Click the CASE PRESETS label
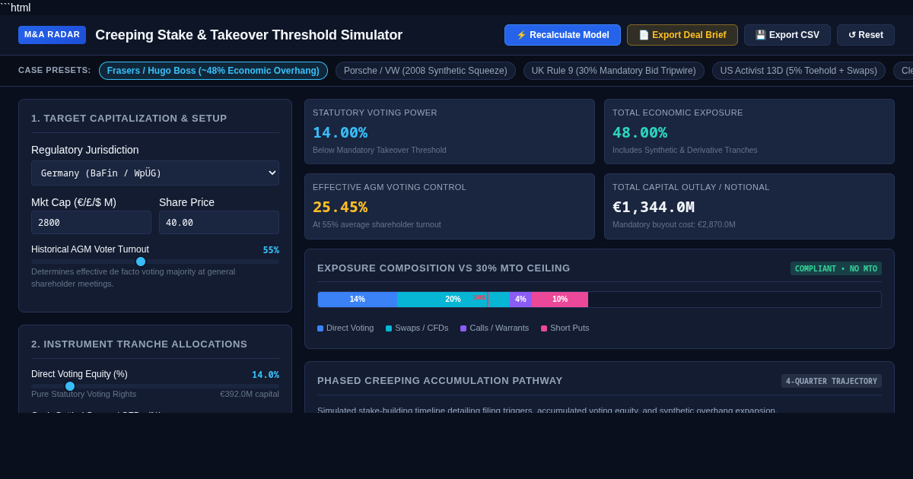Screen dimensions: 913x479 [x=55, y=70]
